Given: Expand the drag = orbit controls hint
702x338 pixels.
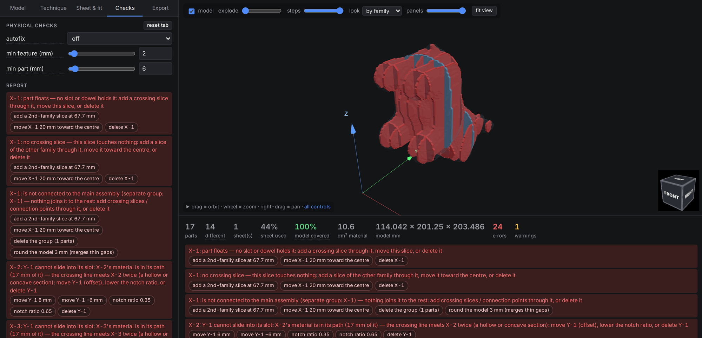Looking at the screenshot, I should 188,207.
